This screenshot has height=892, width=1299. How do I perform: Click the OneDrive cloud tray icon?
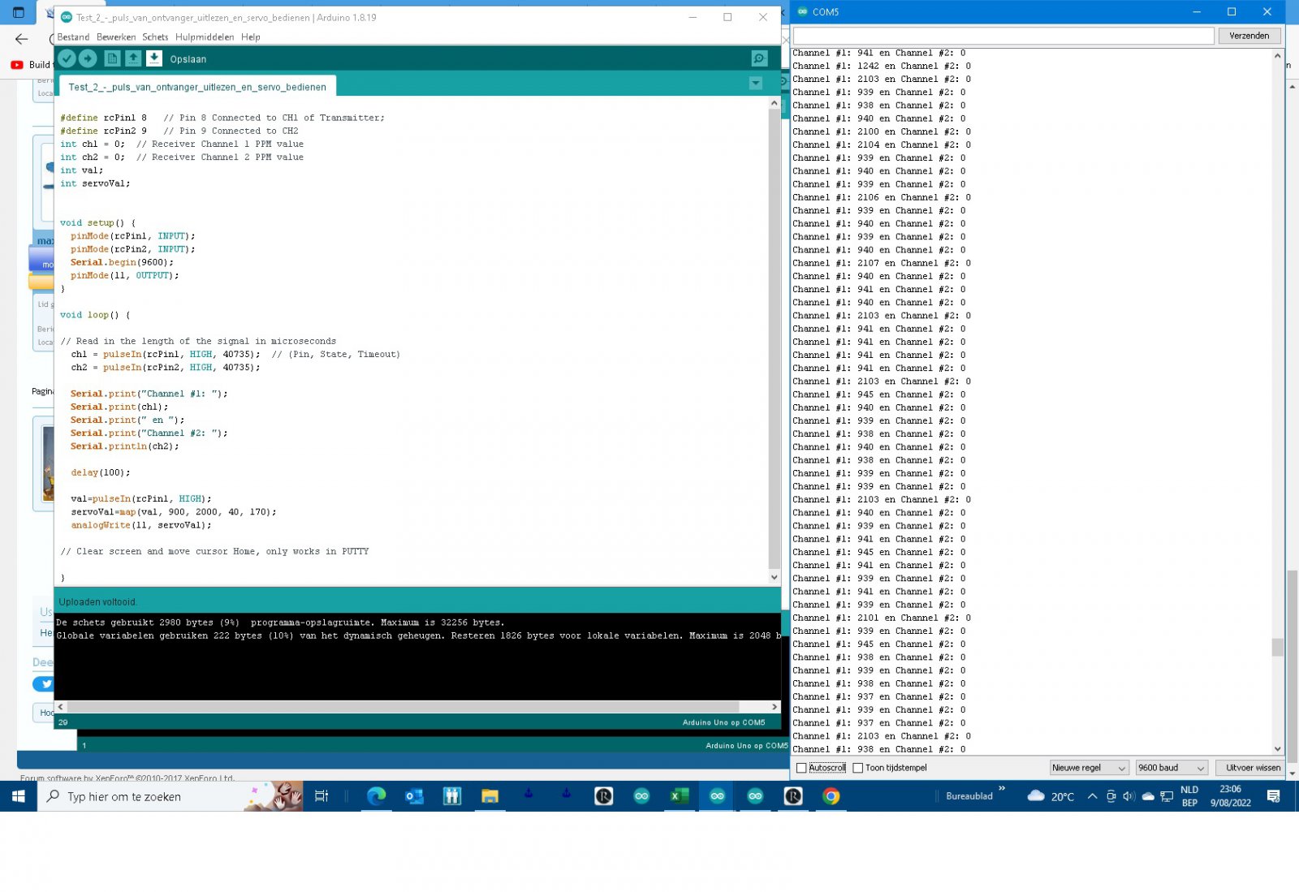1148,796
